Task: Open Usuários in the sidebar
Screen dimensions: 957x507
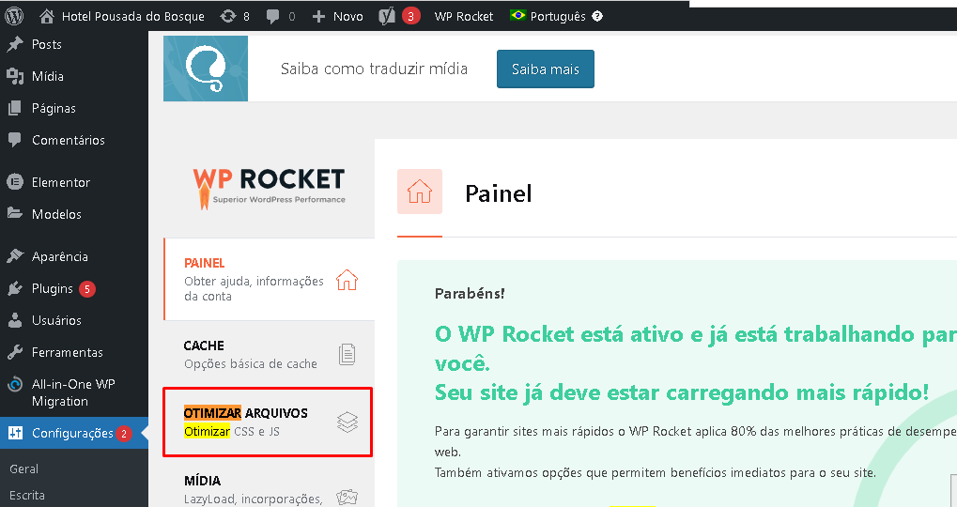Action: (x=56, y=320)
